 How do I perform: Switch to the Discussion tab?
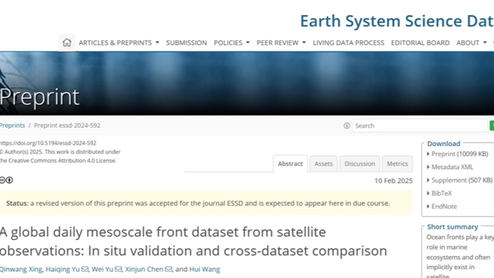point(360,163)
